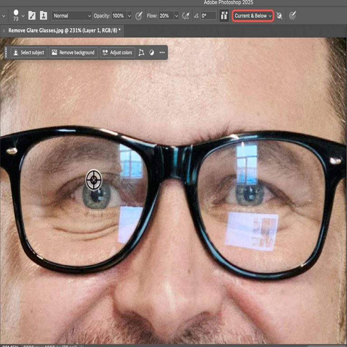Viewport: 347px width, 347px height.
Task: Open the Flow slider dropdown arrow
Action: click(176, 16)
